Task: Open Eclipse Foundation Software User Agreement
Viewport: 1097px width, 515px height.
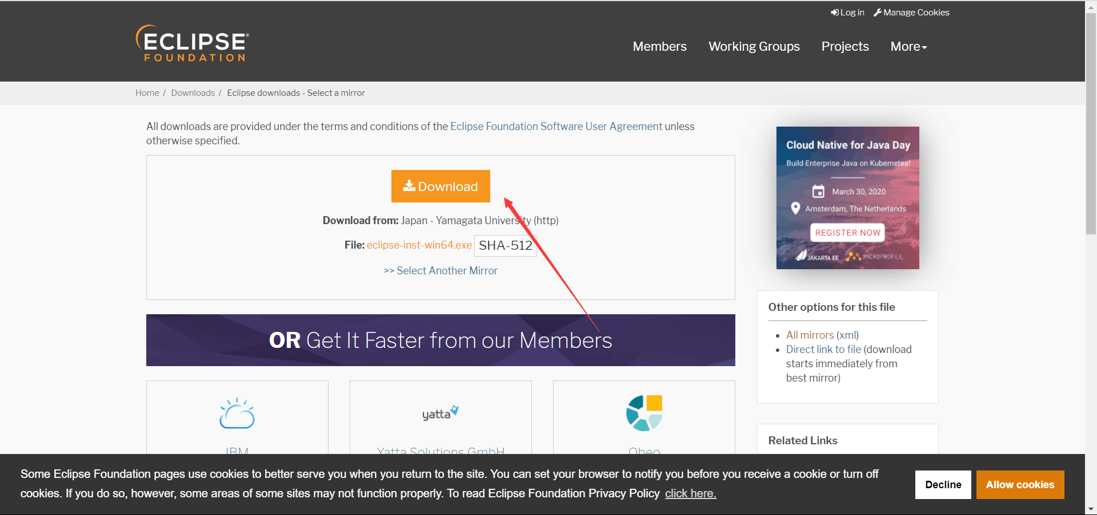Action: pyautogui.click(x=556, y=127)
